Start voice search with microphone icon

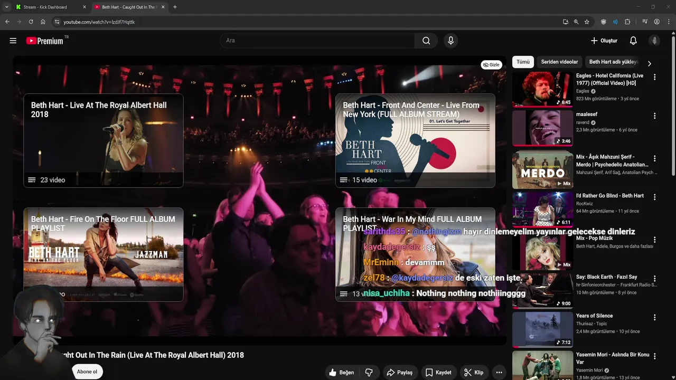tap(450, 41)
